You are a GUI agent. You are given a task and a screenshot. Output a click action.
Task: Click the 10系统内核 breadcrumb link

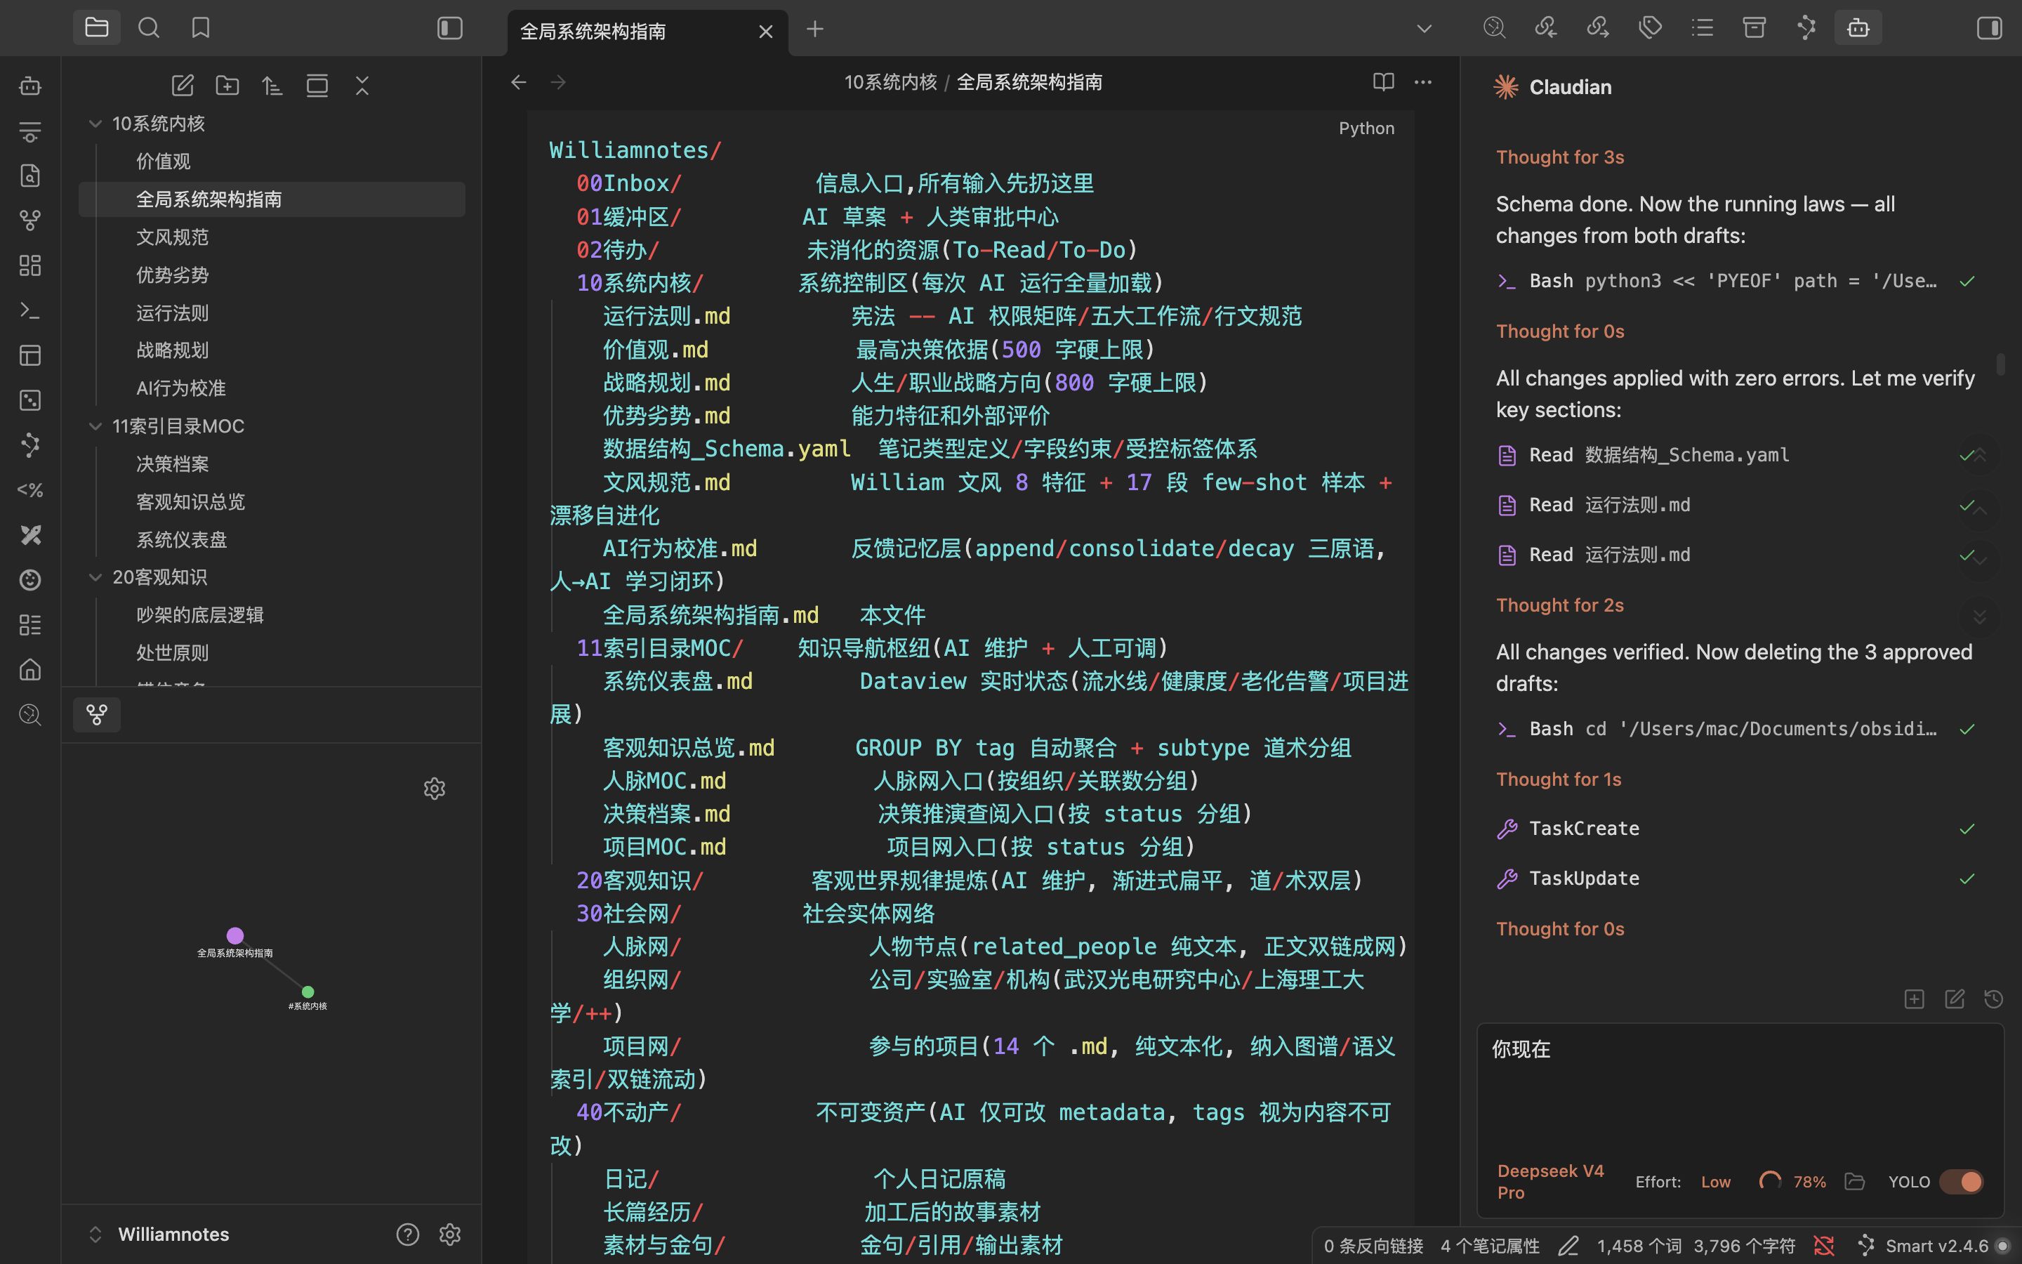click(891, 82)
